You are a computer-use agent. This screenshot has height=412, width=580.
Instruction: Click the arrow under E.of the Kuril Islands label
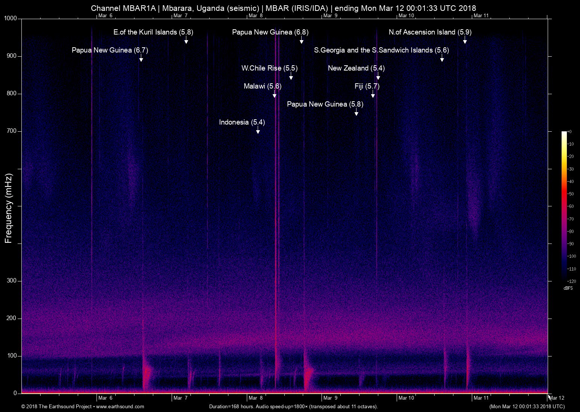click(186, 40)
